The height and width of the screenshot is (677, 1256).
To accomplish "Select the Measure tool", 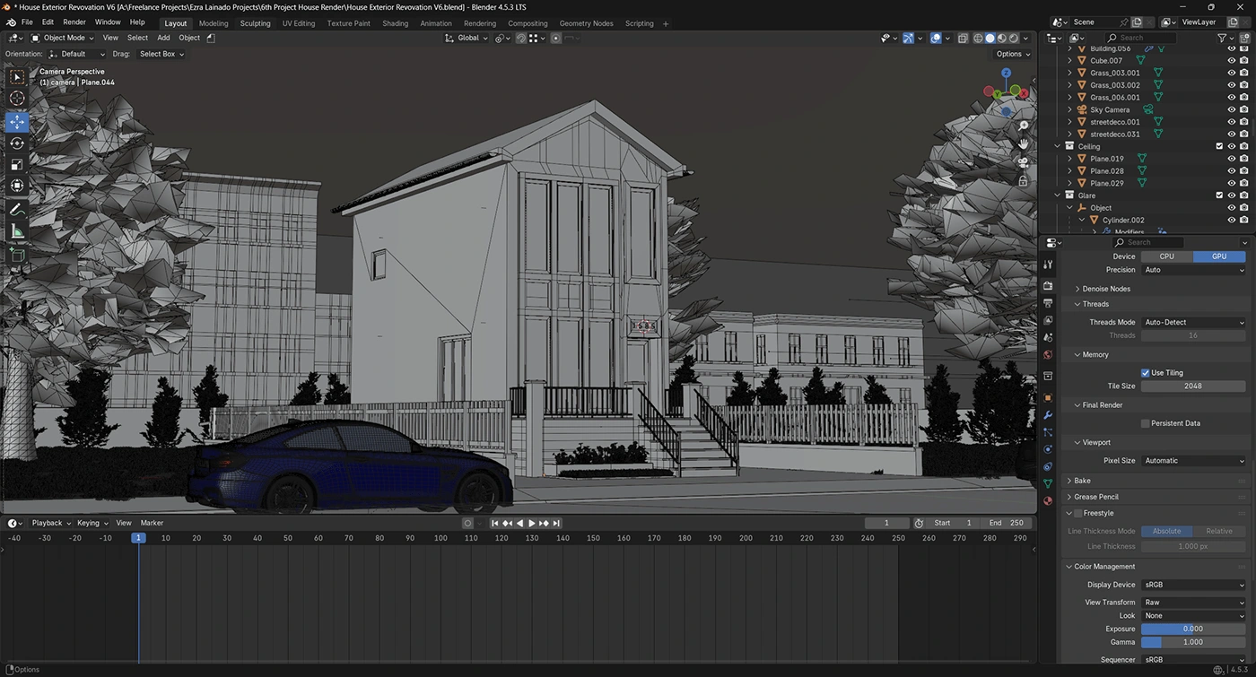I will point(17,231).
